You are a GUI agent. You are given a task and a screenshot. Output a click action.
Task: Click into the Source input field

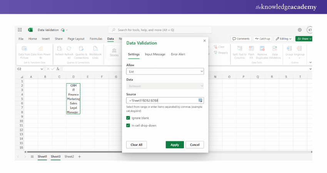coord(162,100)
